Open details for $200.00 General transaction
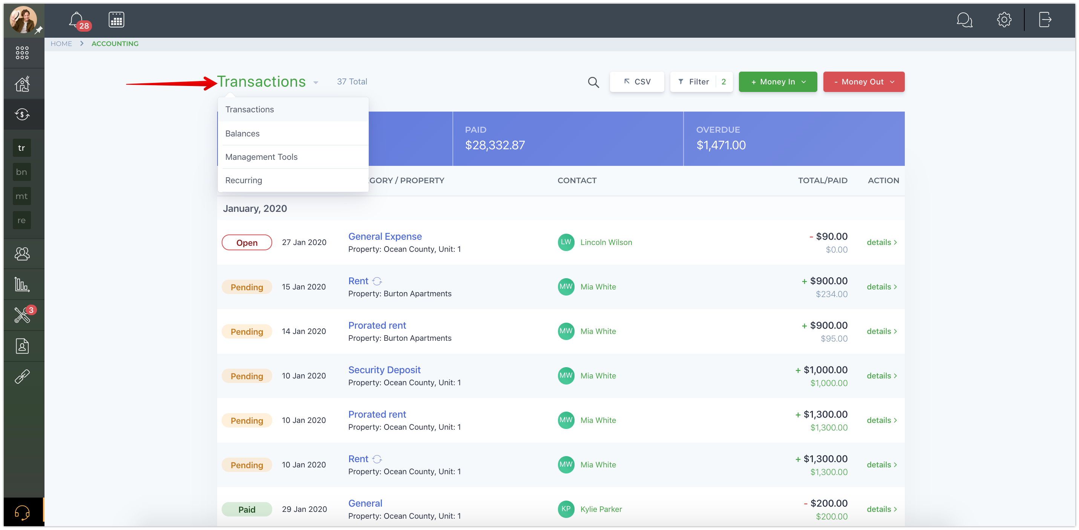 click(882, 509)
